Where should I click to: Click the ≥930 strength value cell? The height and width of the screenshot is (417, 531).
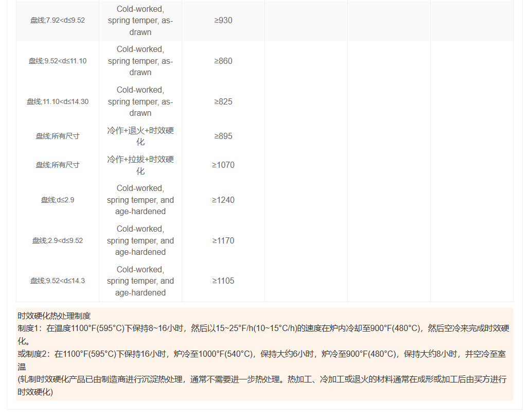pyautogui.click(x=223, y=21)
